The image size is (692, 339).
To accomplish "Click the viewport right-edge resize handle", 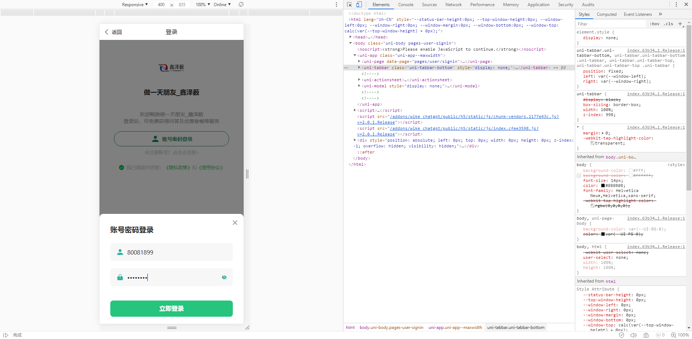I will (247, 174).
